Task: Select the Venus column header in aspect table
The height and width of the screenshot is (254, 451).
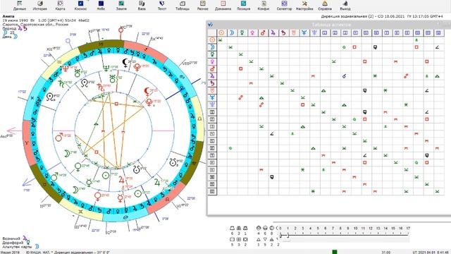Action: pos(252,33)
